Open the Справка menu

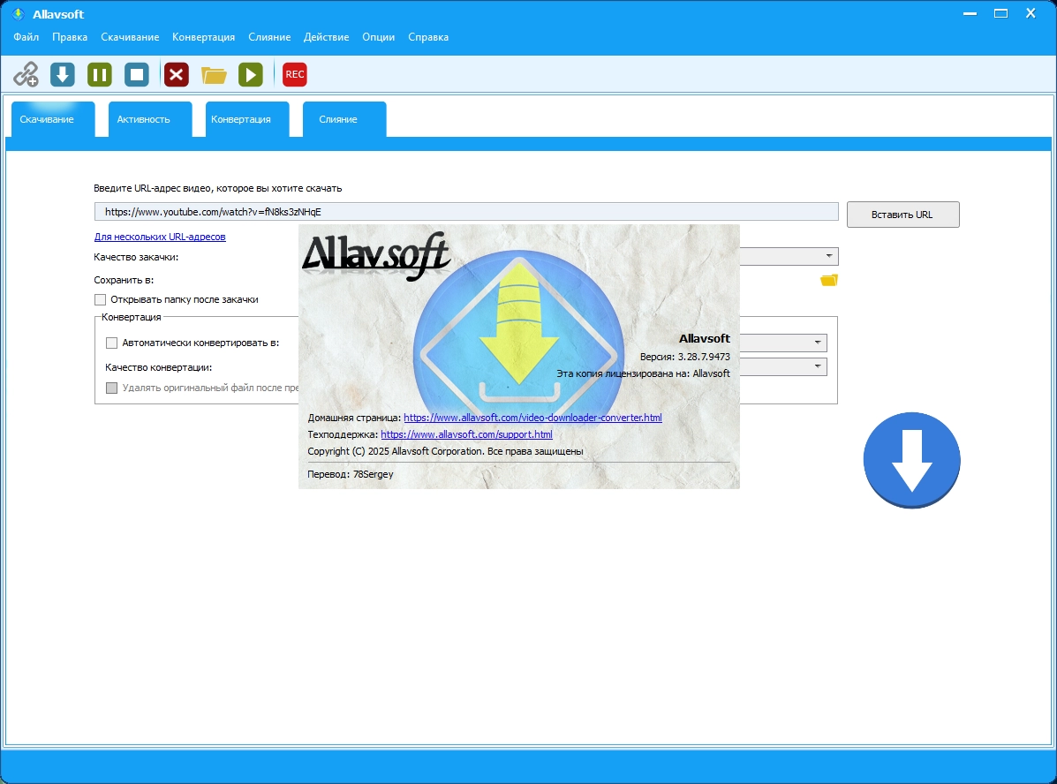[428, 37]
